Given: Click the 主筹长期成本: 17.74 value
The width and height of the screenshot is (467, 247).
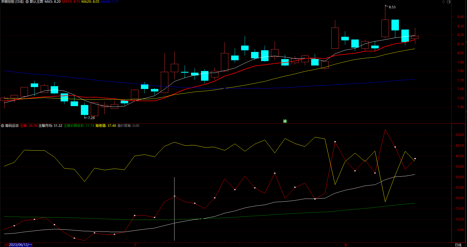Looking at the screenshot, I should 79,126.
